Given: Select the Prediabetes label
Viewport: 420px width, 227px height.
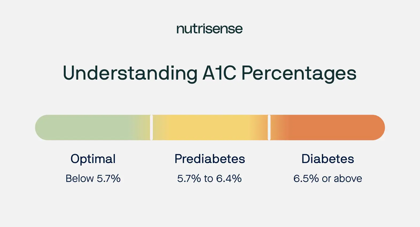Looking at the screenshot, I should click(210, 159).
